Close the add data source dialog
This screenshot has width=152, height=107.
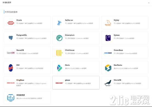[149, 3]
